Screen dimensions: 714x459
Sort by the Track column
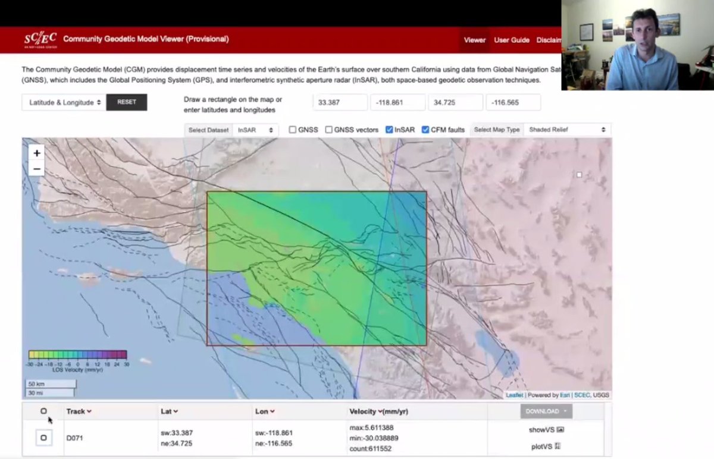coord(79,411)
